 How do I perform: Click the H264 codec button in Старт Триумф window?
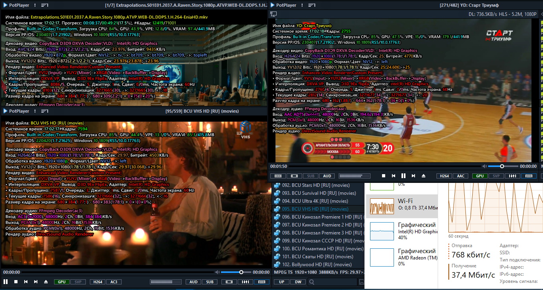pos(444,176)
